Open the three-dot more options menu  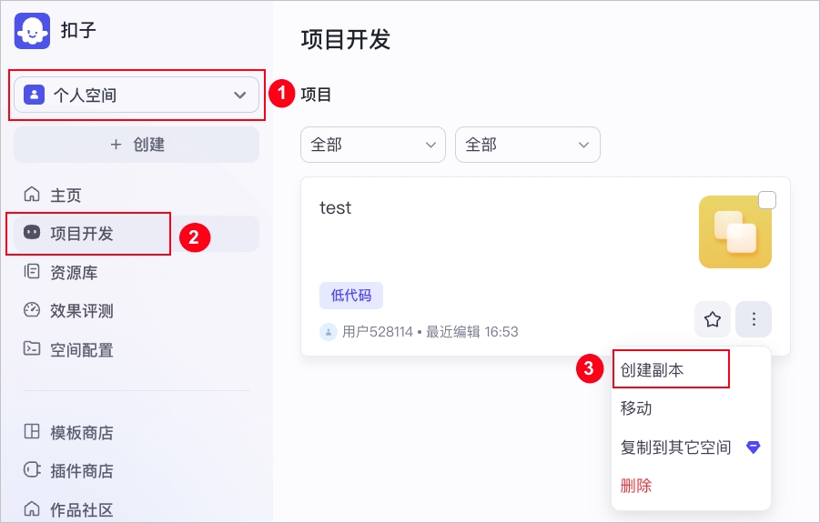(754, 319)
